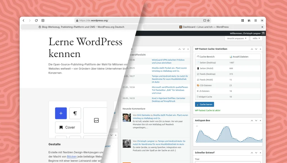Screen dimensions: 287x163
Task: Click the blue plus block inserter button
Action: pos(61,113)
